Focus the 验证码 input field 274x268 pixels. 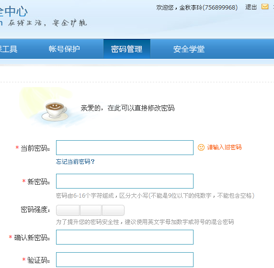coord(125,259)
